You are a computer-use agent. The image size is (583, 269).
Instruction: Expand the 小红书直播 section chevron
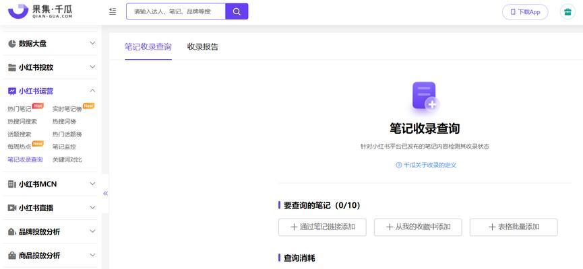[x=92, y=207]
